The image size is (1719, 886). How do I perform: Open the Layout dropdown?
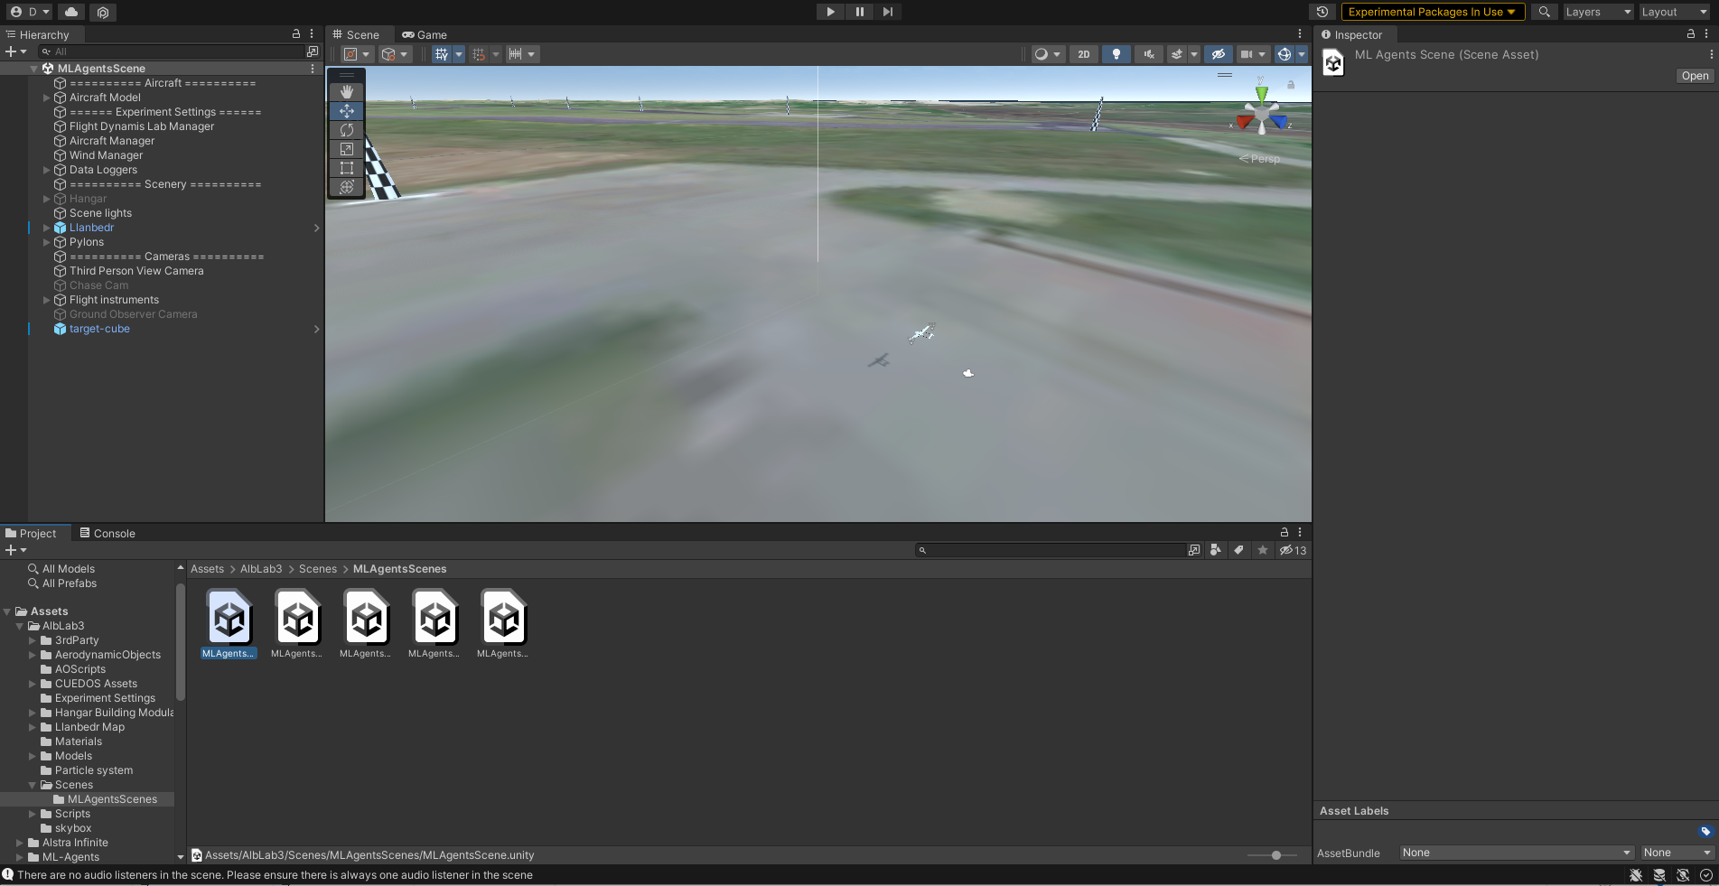[1674, 12]
